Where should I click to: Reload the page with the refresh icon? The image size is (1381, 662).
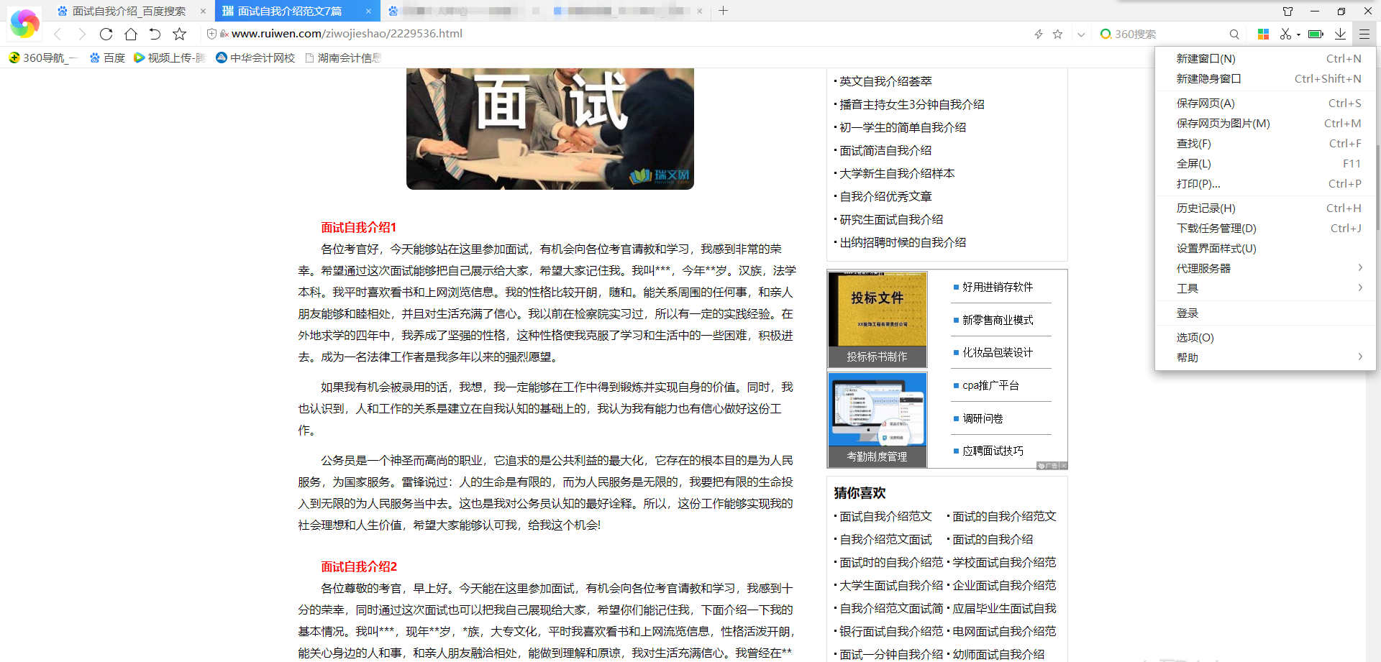click(106, 34)
